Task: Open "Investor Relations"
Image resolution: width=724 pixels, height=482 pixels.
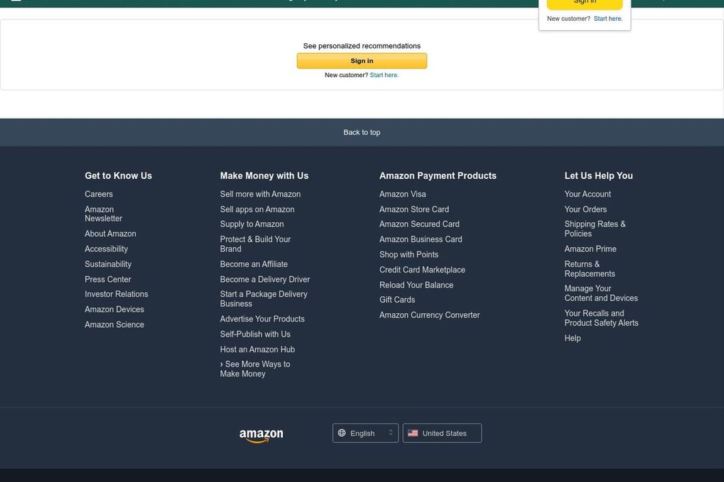Action: pos(116,294)
